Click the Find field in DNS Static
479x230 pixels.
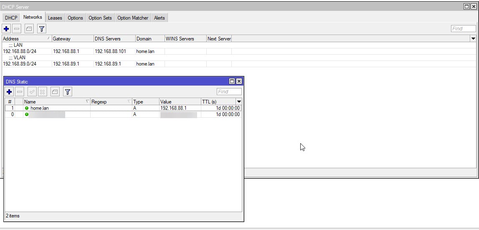(x=229, y=92)
